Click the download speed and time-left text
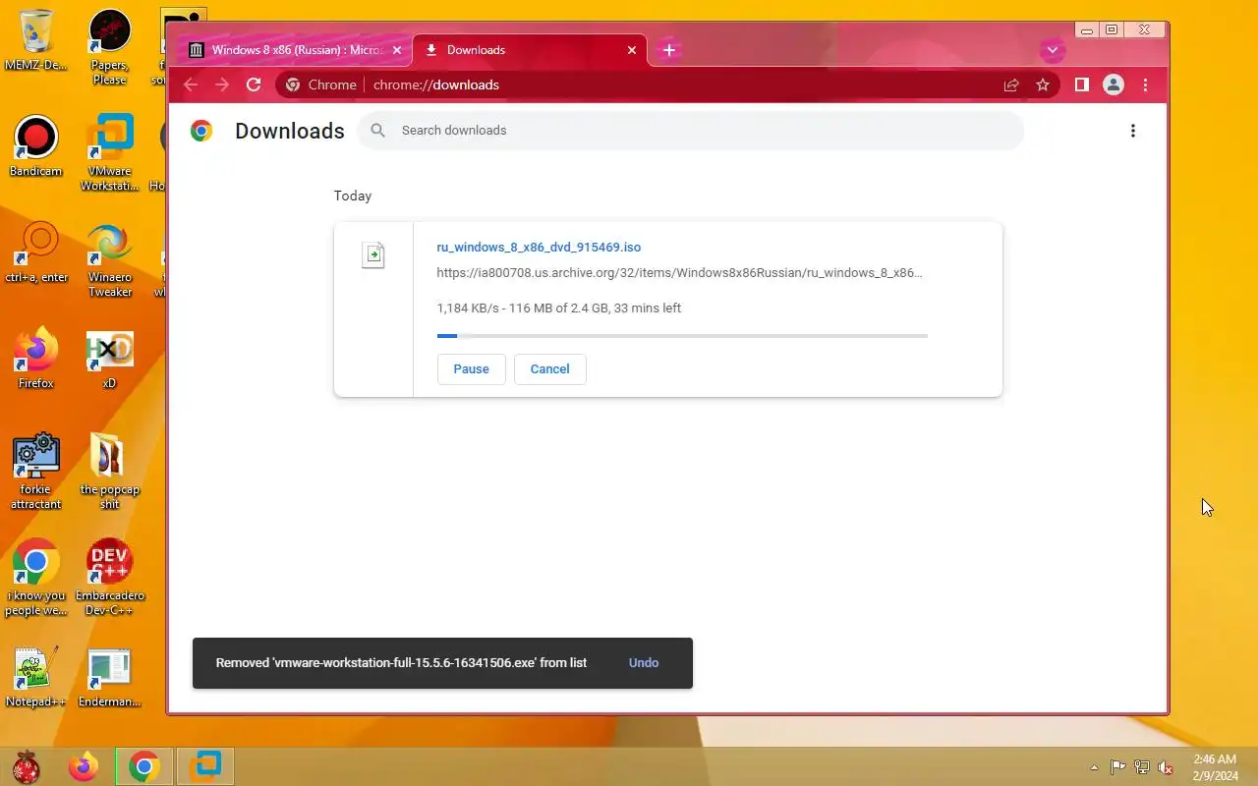 point(559,308)
